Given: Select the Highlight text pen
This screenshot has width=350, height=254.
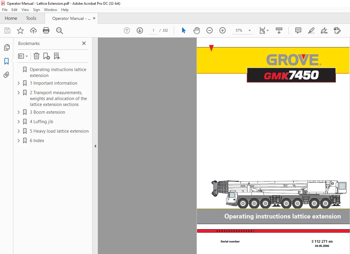Looking at the screenshot, I should tap(311, 30).
